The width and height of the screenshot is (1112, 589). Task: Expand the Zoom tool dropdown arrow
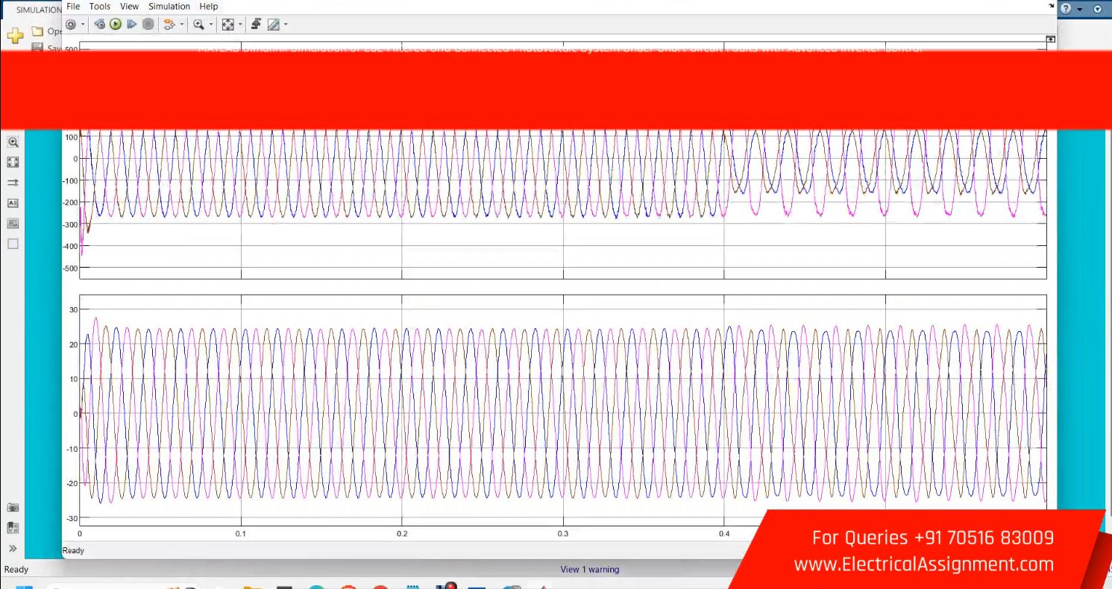pyautogui.click(x=211, y=25)
